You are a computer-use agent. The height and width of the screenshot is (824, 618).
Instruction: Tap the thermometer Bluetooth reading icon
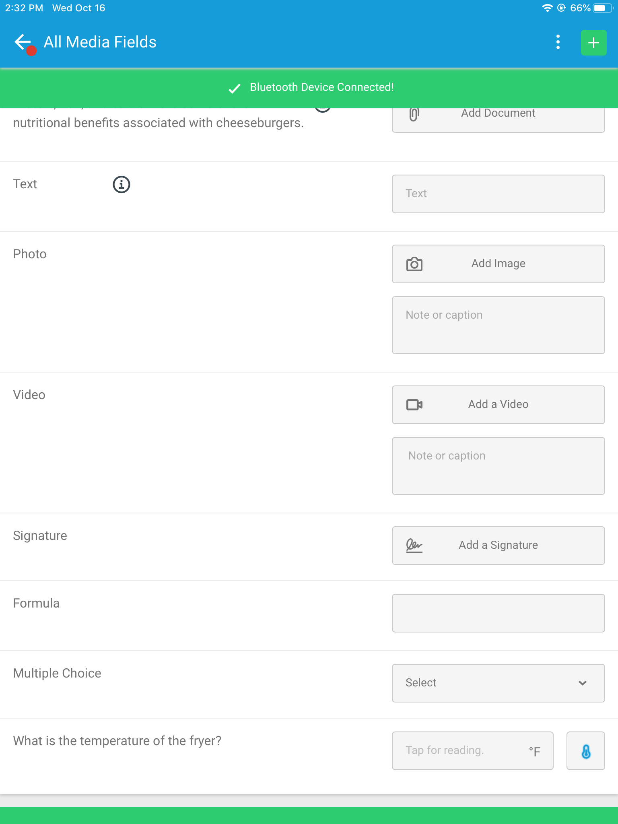(585, 751)
